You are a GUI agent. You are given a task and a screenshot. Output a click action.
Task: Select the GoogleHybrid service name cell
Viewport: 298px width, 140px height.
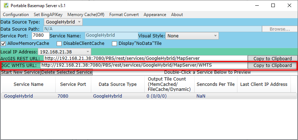point(19,96)
